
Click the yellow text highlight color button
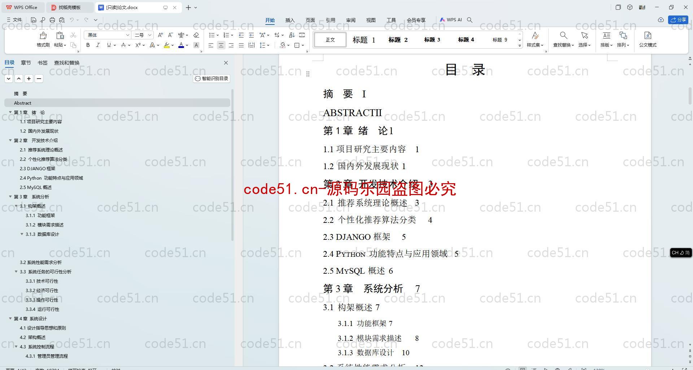tap(166, 45)
